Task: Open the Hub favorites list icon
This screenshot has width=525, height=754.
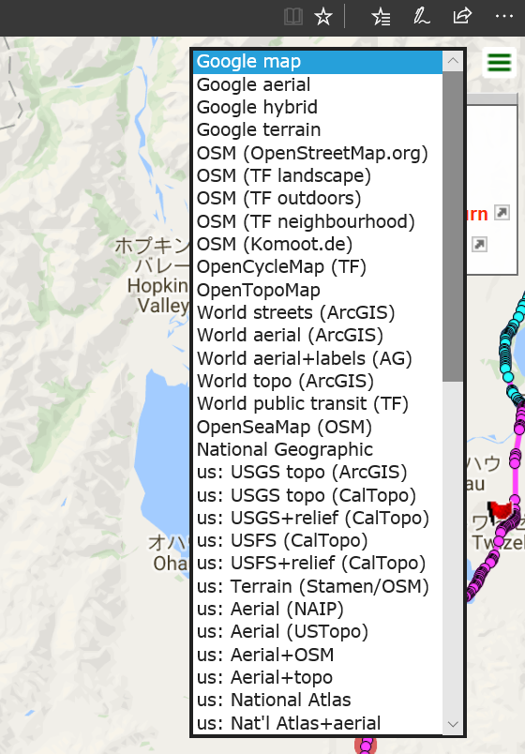Action: coord(381,17)
